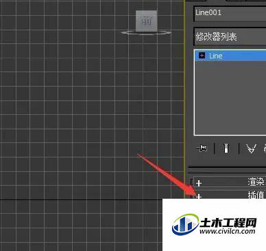Screen dimensions: 266x251
Task: Click the ViewCube front face 前
Action: (x=146, y=21)
